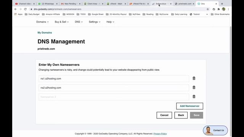Open the MISSION bookmark folder

(x=69, y=14)
